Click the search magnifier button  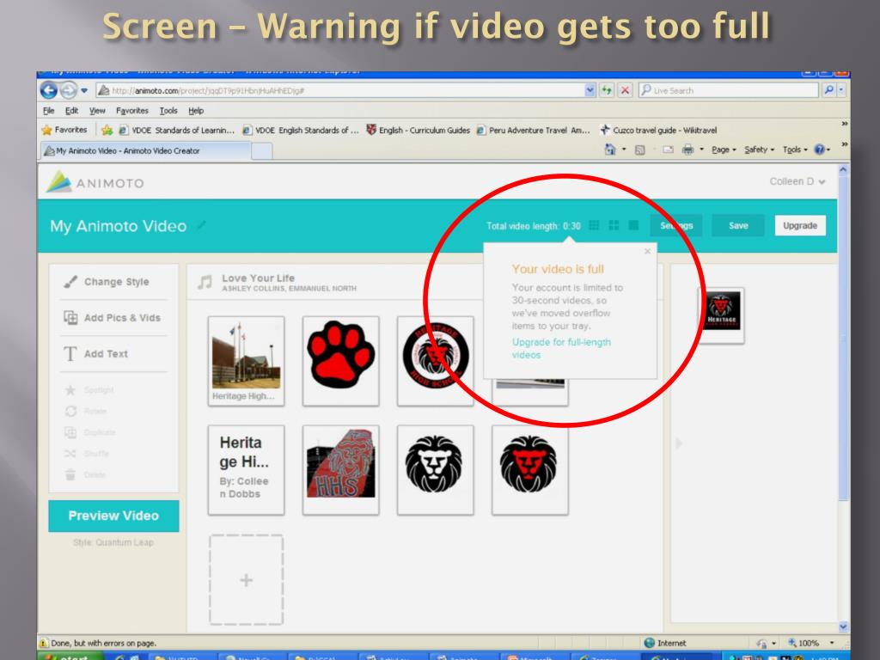828,90
